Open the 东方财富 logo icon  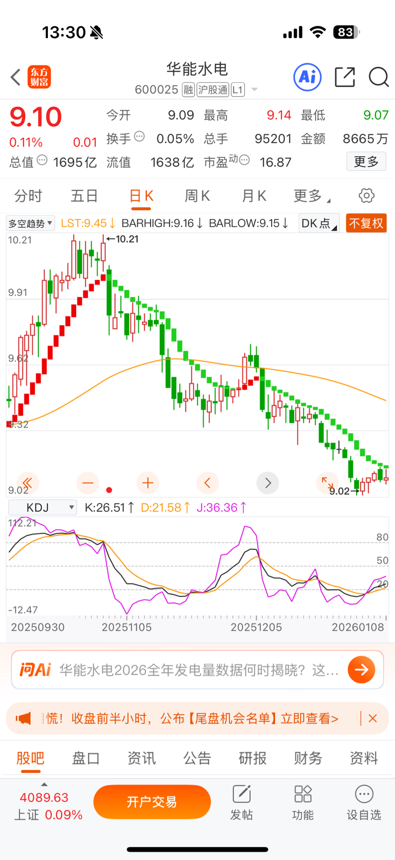[39, 77]
